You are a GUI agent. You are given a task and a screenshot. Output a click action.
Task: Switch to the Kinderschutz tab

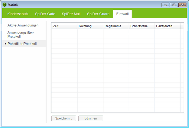click(18, 14)
